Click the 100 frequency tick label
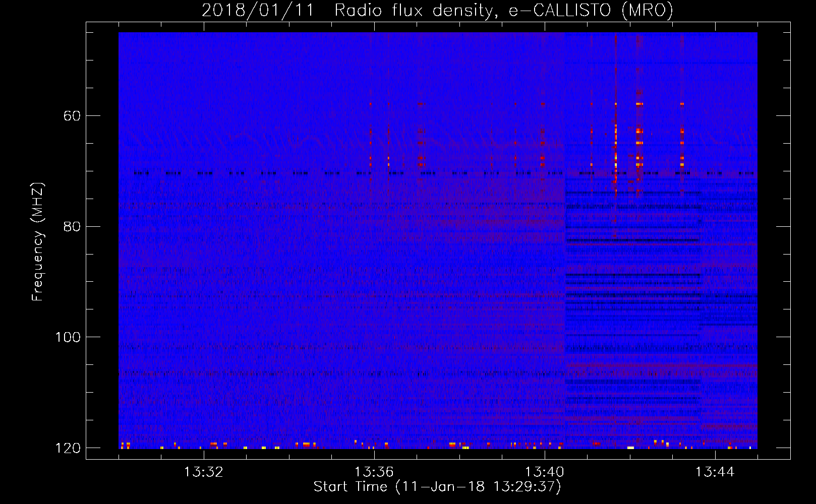The image size is (816, 504). pos(68,337)
